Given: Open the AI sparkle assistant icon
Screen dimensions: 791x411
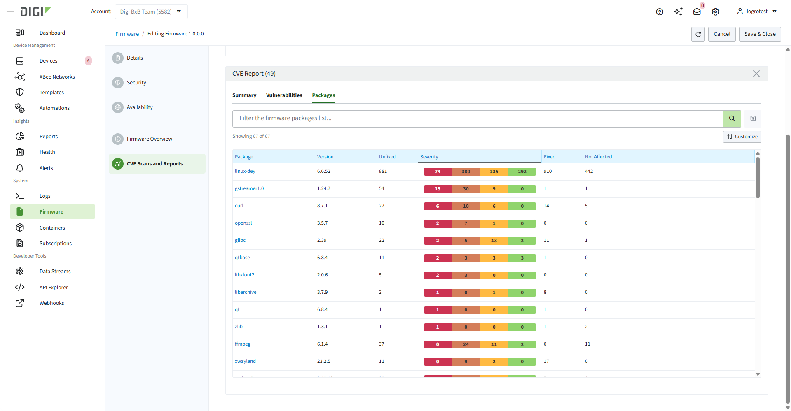Looking at the screenshot, I should pos(678,12).
